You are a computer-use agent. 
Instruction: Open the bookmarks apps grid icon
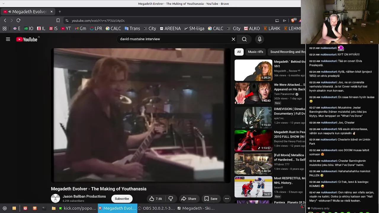(4, 29)
